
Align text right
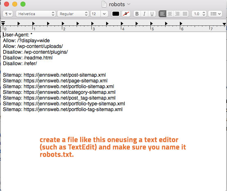(177, 14)
